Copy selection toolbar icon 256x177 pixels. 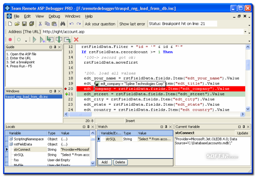pyautogui.click(x=47, y=24)
